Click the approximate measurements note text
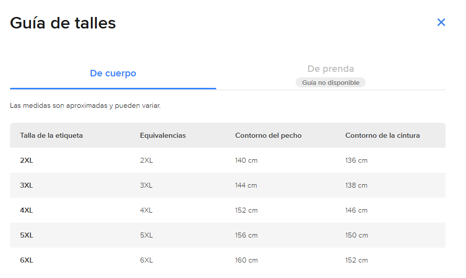466x278 pixels. coord(85,106)
